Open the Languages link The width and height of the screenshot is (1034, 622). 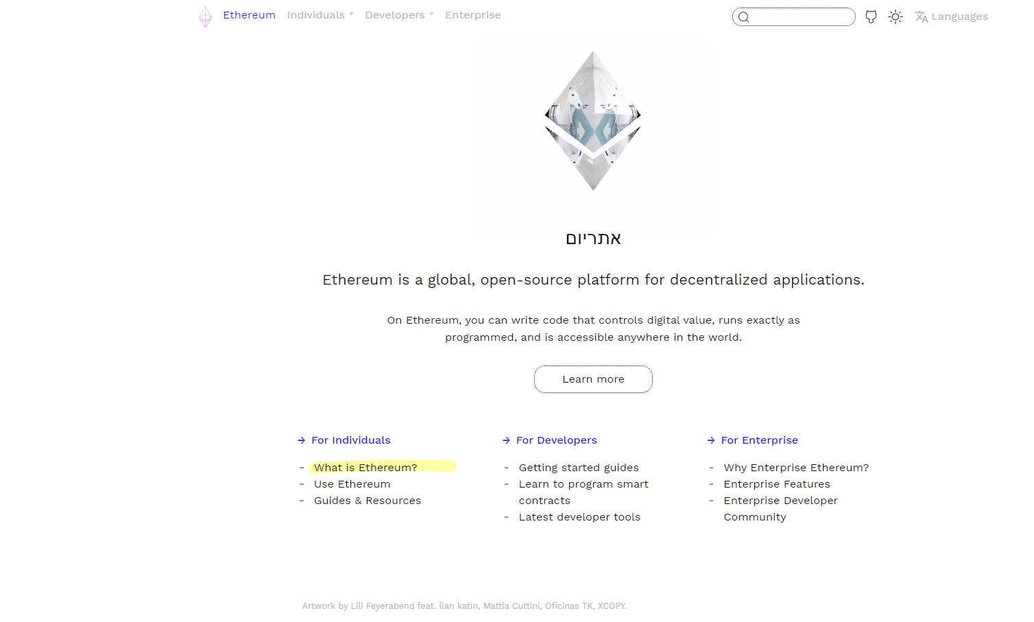[959, 16]
